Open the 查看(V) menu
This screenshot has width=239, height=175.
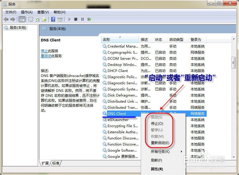[x=43, y=12]
